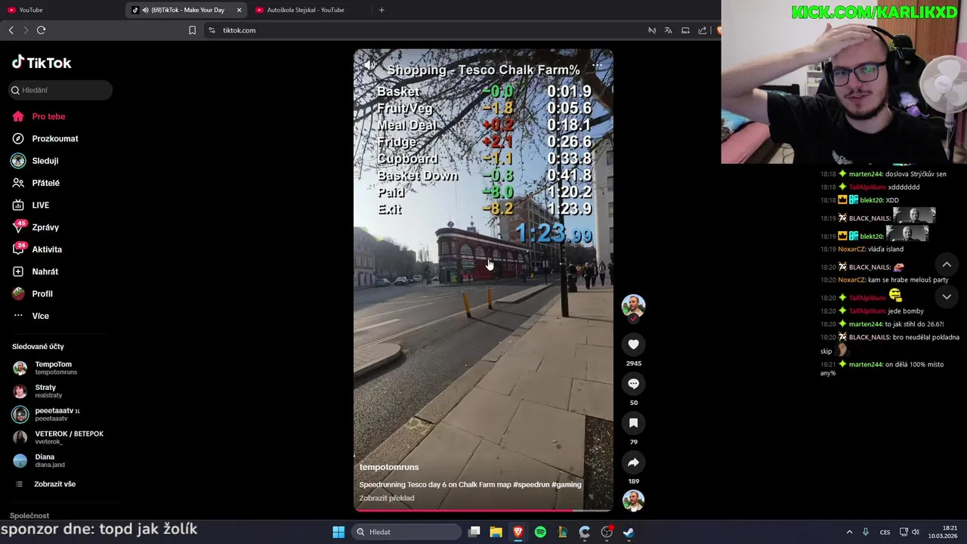This screenshot has width=967, height=544.
Task: Open a new browser tab
Action: click(x=382, y=10)
